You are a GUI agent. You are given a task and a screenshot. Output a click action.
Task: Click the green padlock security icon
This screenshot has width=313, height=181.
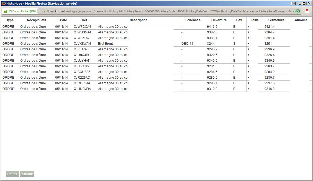[6, 11]
